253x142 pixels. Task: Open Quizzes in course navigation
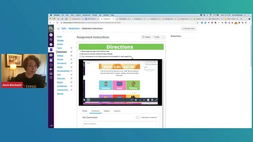click(x=60, y=60)
